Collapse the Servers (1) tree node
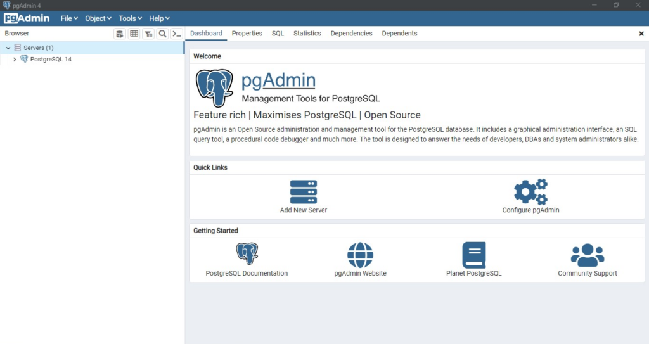This screenshot has width=649, height=344. [8, 48]
